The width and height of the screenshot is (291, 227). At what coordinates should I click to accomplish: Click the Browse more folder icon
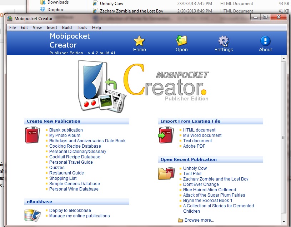180,220
